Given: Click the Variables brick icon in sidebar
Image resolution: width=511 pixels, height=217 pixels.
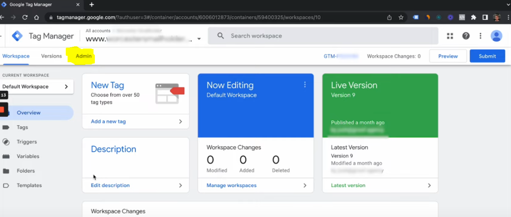Looking at the screenshot, I should click(x=6, y=157).
